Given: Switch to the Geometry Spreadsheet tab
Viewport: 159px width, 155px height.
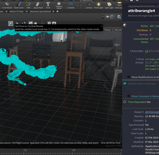Looking at the screenshot, I should [40, 11].
